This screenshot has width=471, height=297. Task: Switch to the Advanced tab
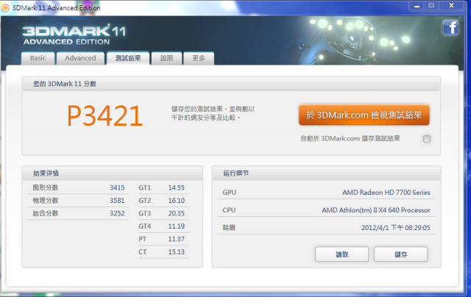80,58
